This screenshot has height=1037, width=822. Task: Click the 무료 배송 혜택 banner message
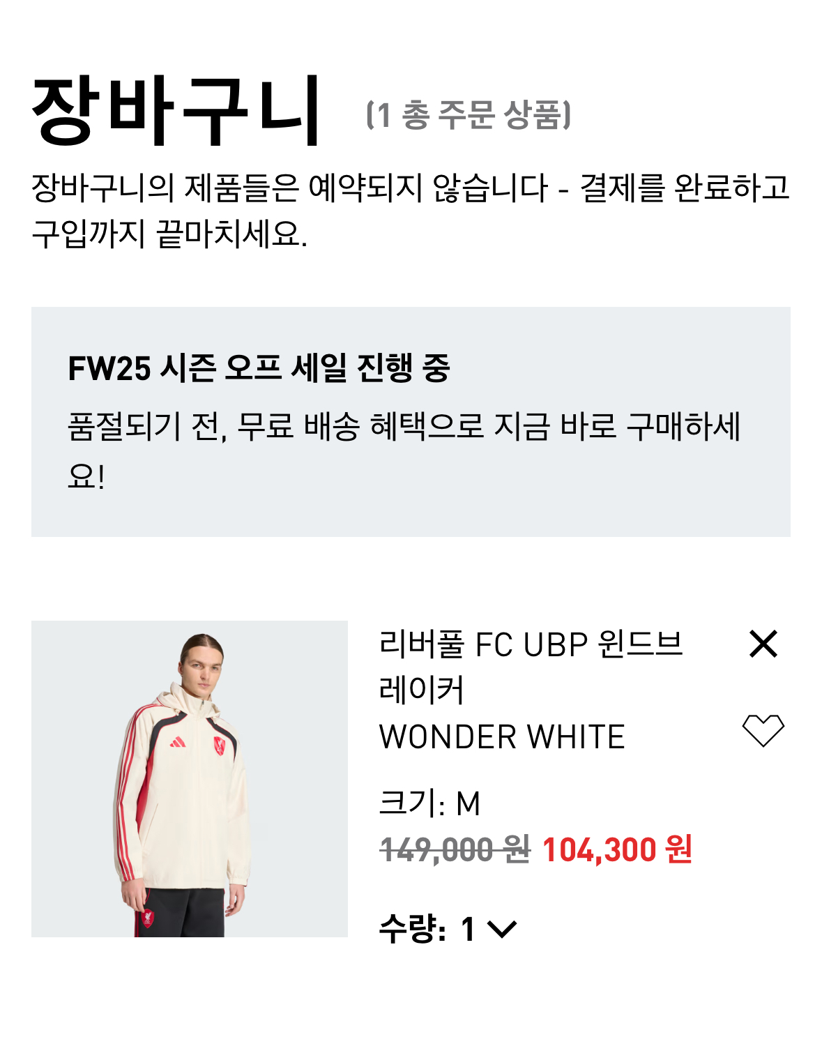tap(404, 451)
